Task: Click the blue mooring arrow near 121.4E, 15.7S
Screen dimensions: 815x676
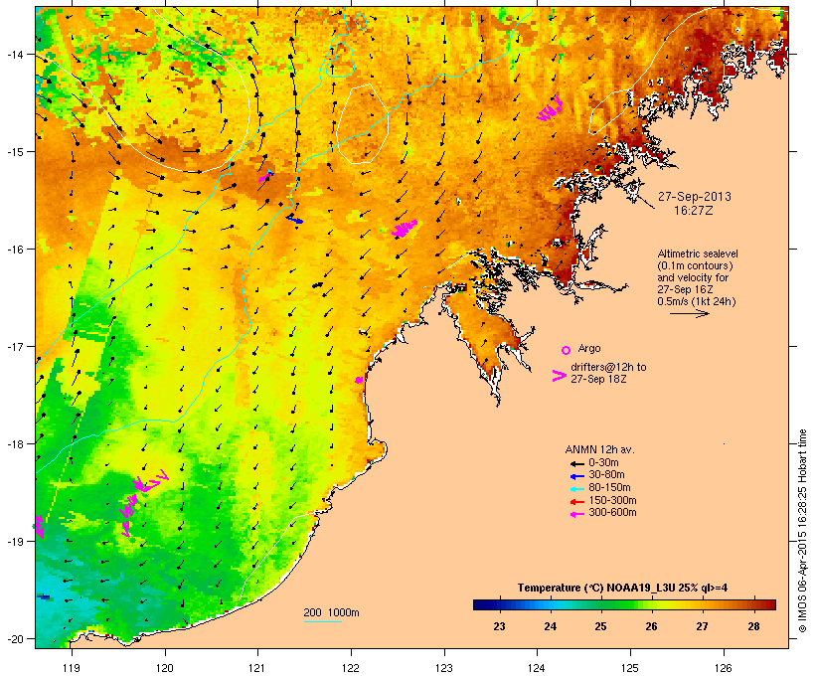Action: pos(294,220)
